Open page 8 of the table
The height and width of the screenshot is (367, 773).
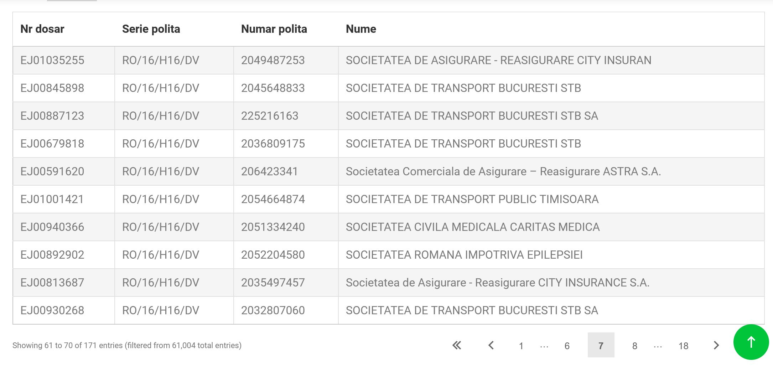pyautogui.click(x=634, y=346)
